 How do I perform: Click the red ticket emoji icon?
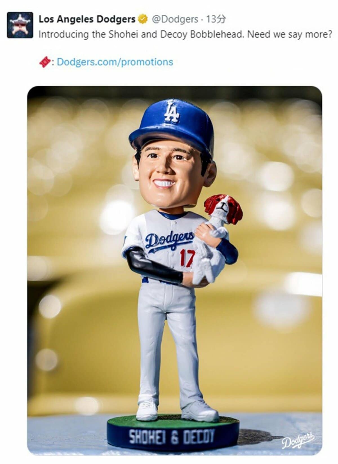click(45, 62)
